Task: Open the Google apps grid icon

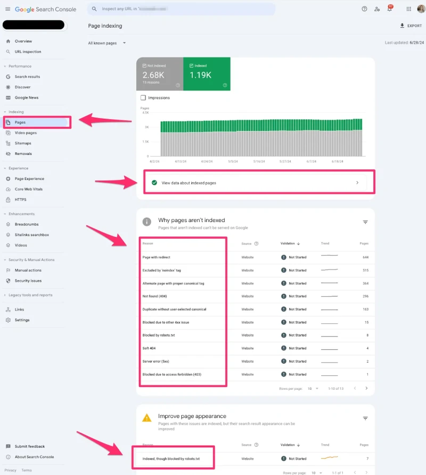Action: coord(409,9)
